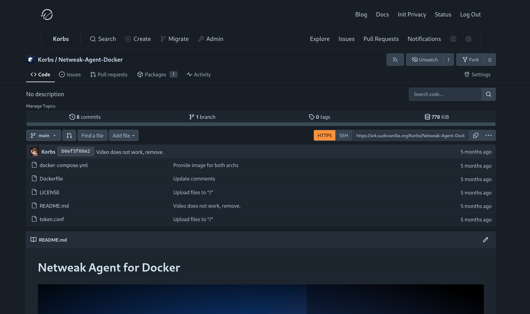530x314 pixels.
Task: Switch to the Pull requests tab
Action: pyautogui.click(x=109, y=75)
